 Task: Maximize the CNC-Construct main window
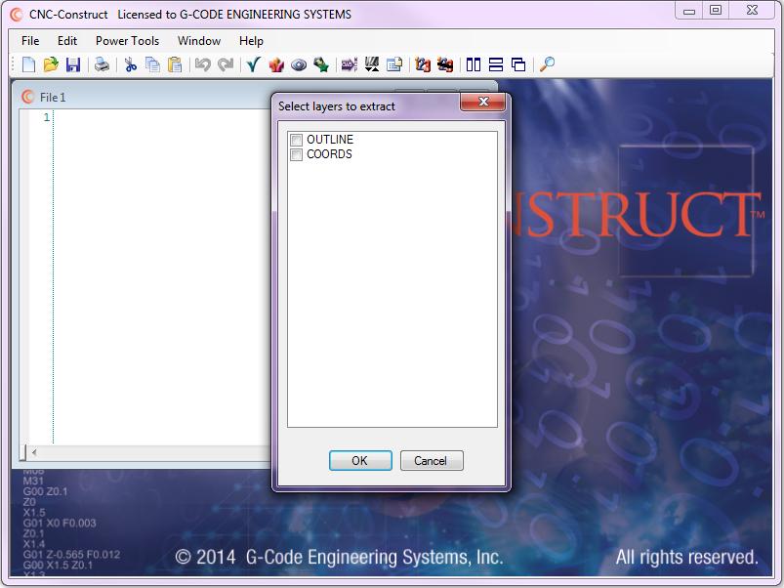pos(716,11)
